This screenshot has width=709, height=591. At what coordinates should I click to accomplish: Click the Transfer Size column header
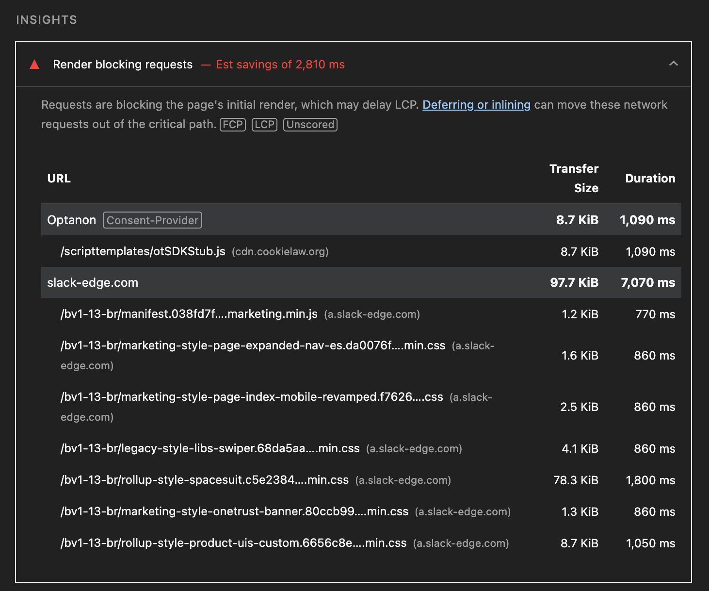click(x=574, y=178)
